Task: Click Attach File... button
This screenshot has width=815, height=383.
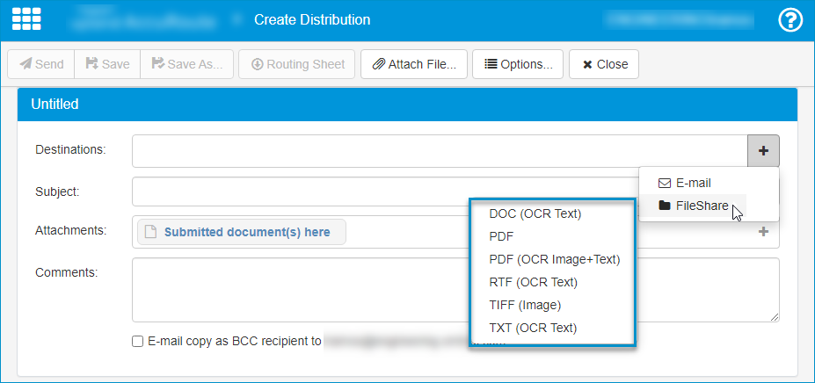Action: [414, 64]
